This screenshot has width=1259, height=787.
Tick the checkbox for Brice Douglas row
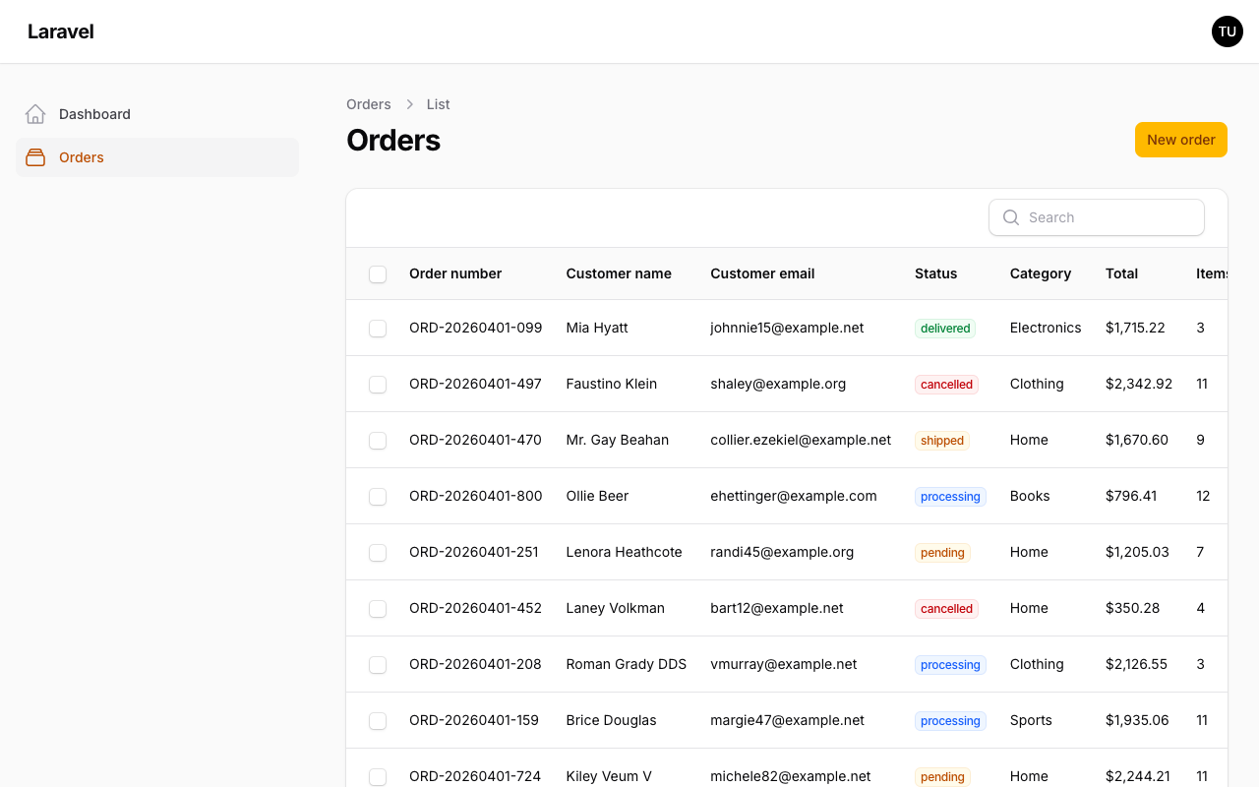pyautogui.click(x=378, y=721)
